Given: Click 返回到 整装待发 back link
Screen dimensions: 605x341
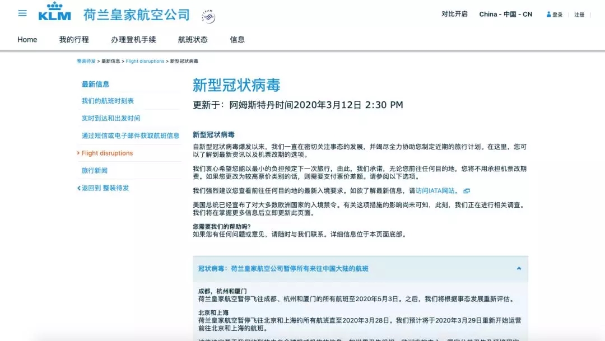Looking at the screenshot, I should pyautogui.click(x=103, y=188).
